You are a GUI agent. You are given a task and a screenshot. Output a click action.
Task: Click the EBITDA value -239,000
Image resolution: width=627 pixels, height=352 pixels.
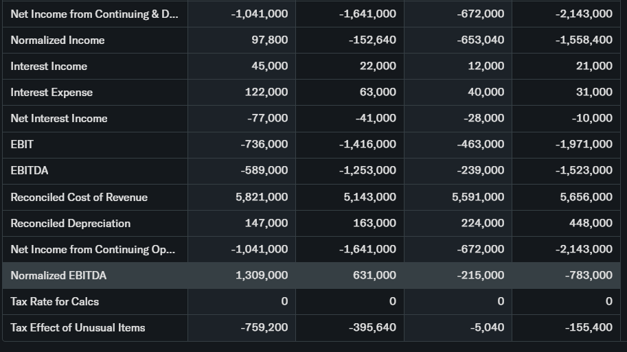pyautogui.click(x=481, y=170)
